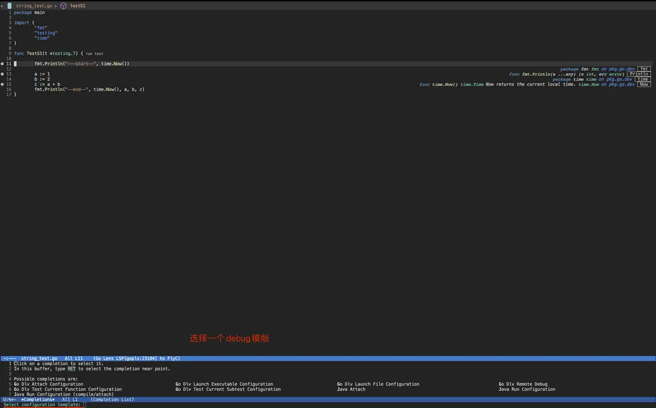Image resolution: width=656 pixels, height=408 pixels.
Task: Click the TestS1 function cube icon
Action: [63, 6]
